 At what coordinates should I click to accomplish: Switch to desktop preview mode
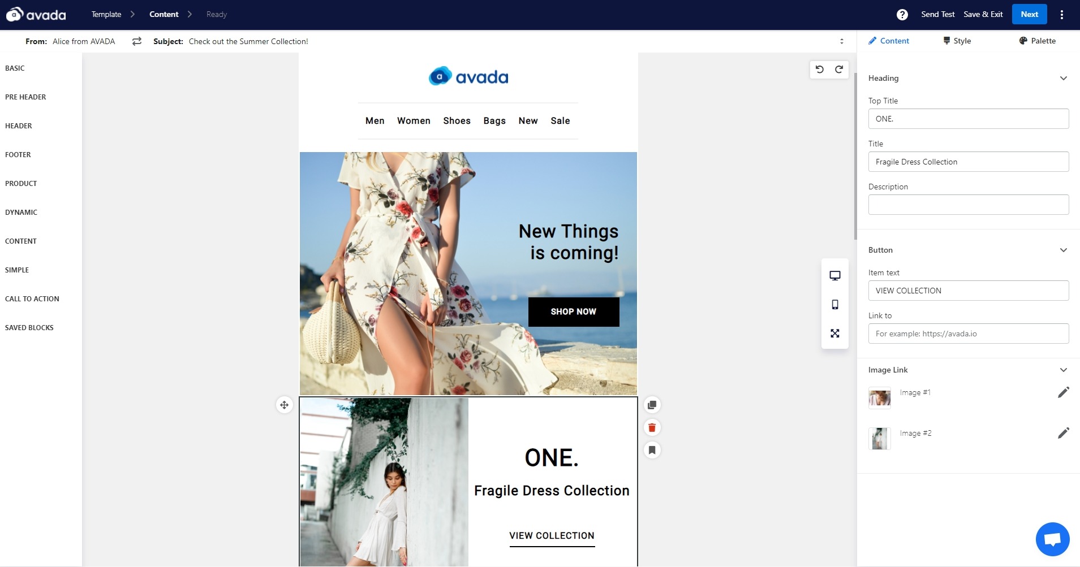coord(834,275)
